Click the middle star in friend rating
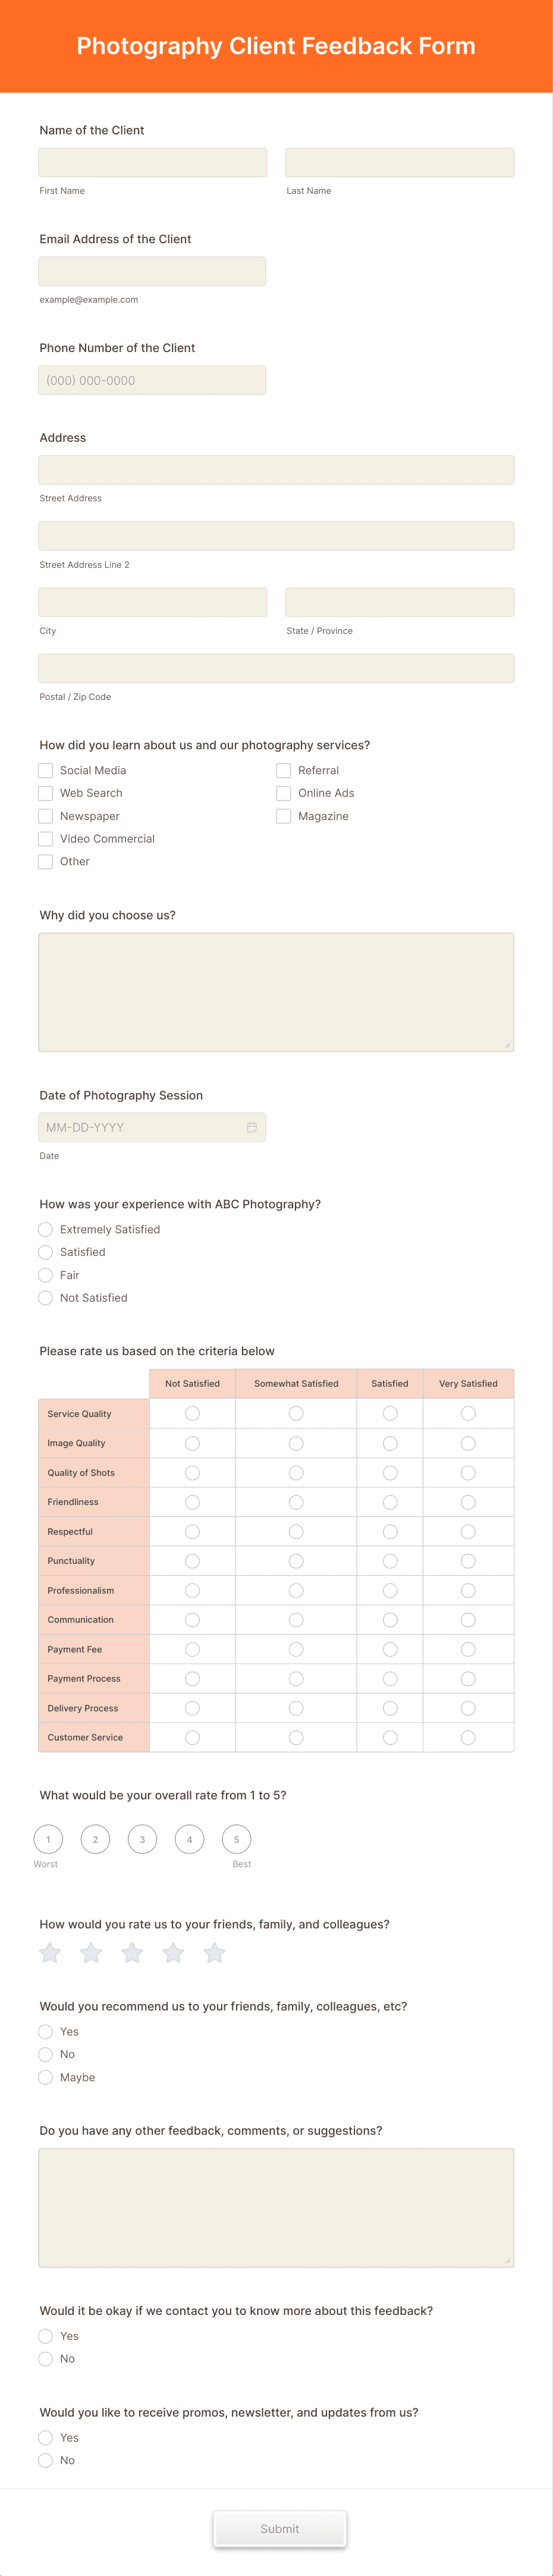Image resolution: width=553 pixels, height=2576 pixels. tap(132, 1952)
